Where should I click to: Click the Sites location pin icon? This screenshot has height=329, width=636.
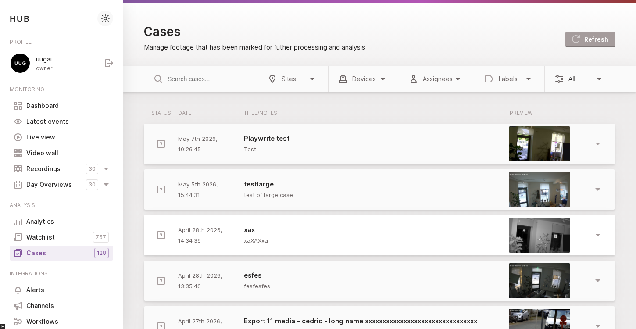tap(272, 79)
